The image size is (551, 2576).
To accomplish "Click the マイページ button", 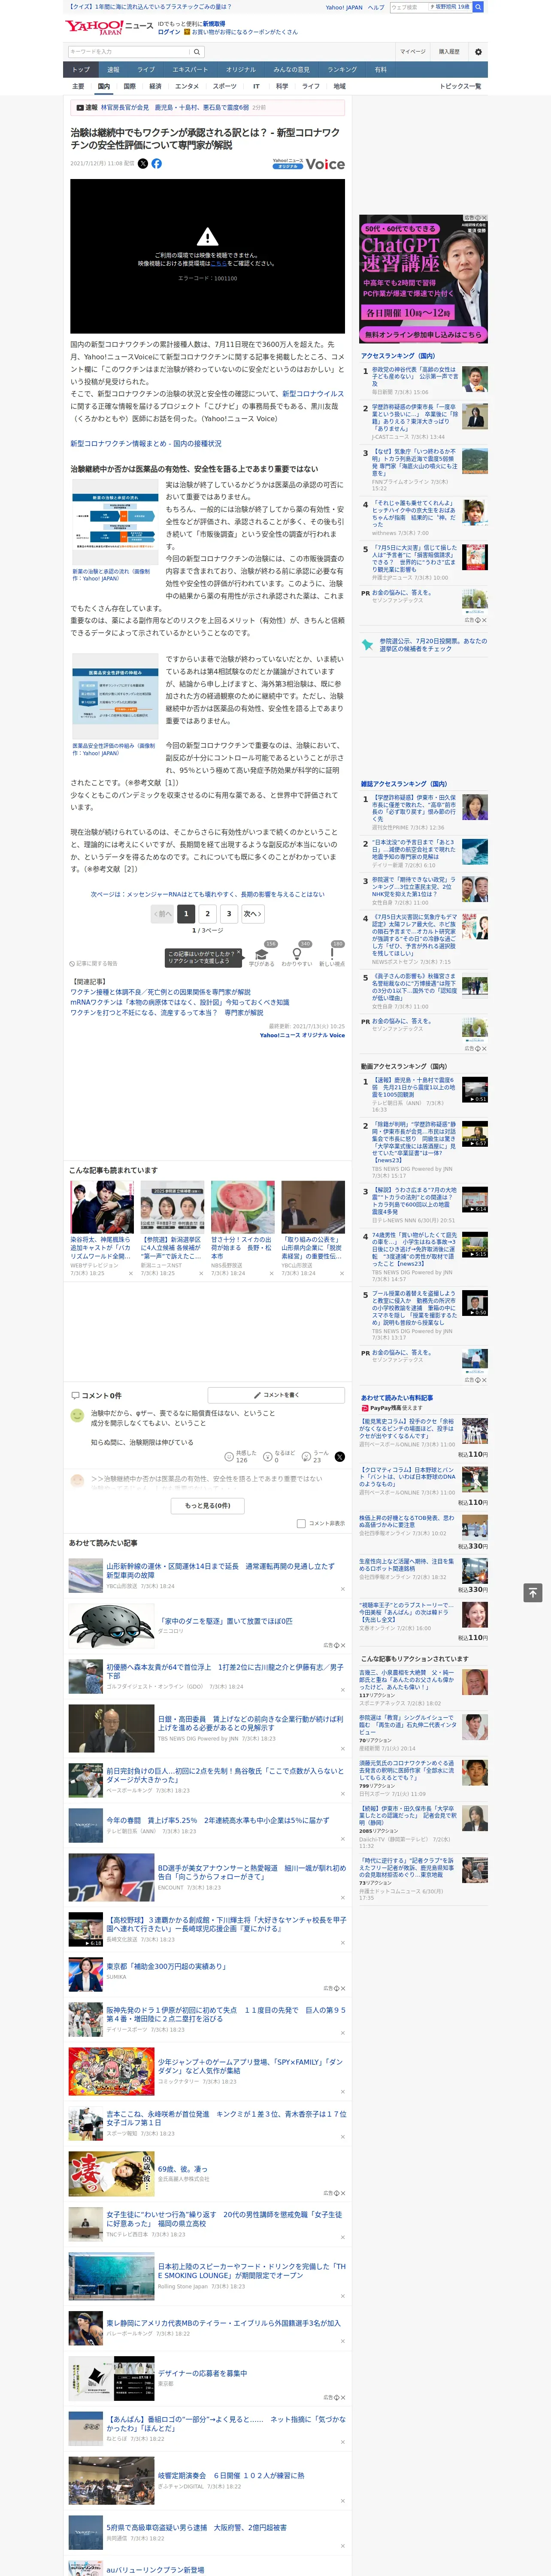I will click(x=412, y=51).
